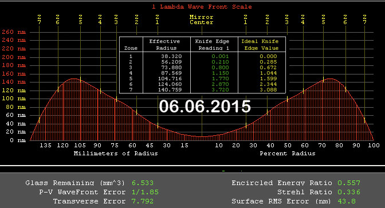This screenshot has width=385, height=208.
Task: Select zone 4 reading value 1.150
Action: click(x=220, y=73)
